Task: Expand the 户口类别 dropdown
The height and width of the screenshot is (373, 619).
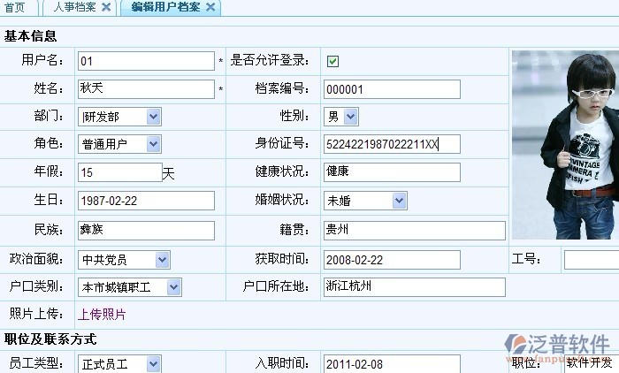Action: [173, 287]
